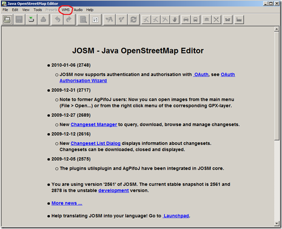
Task: Click the Search magnifier toolbar icon
Action: point(83,19)
